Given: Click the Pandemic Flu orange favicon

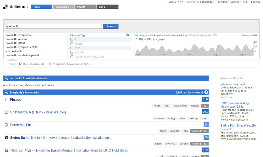Looking at the screenshot, I should (x=7, y=125).
